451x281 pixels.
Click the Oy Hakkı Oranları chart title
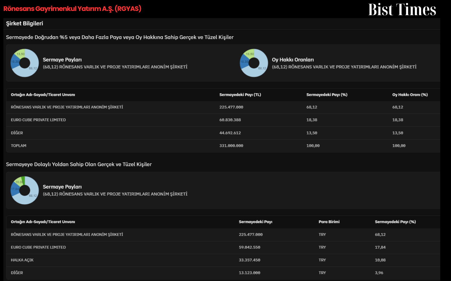pos(293,60)
